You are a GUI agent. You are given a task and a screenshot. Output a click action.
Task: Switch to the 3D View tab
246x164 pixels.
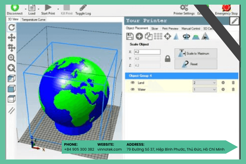pos(13,19)
